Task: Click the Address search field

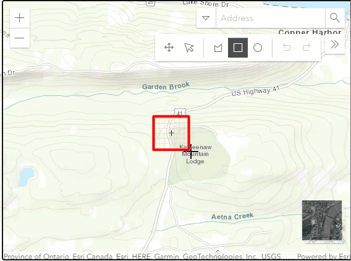Action: [x=271, y=18]
